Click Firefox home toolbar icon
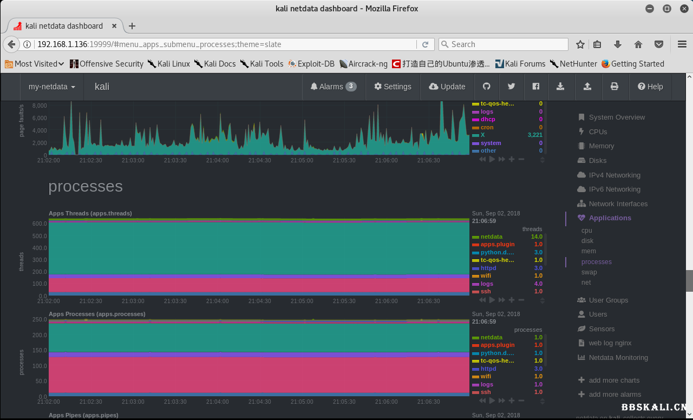 tap(638, 44)
